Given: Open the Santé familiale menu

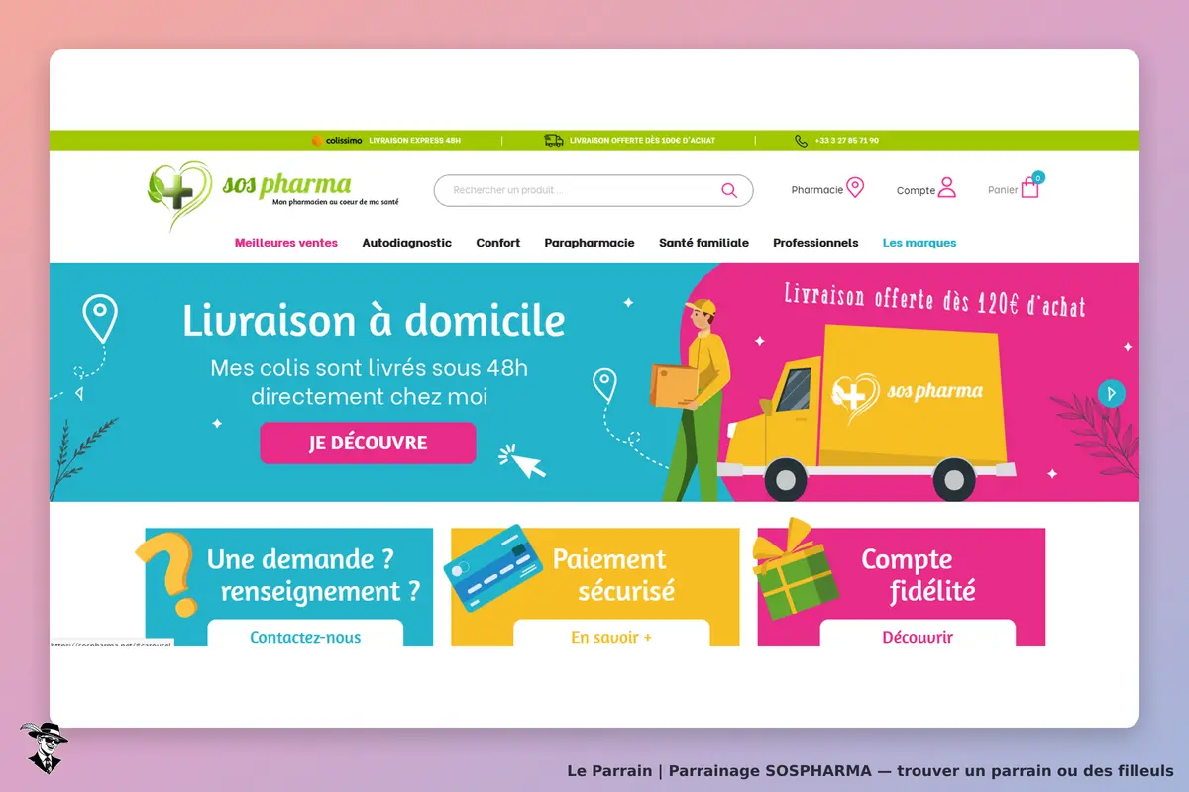Looking at the screenshot, I should [703, 243].
